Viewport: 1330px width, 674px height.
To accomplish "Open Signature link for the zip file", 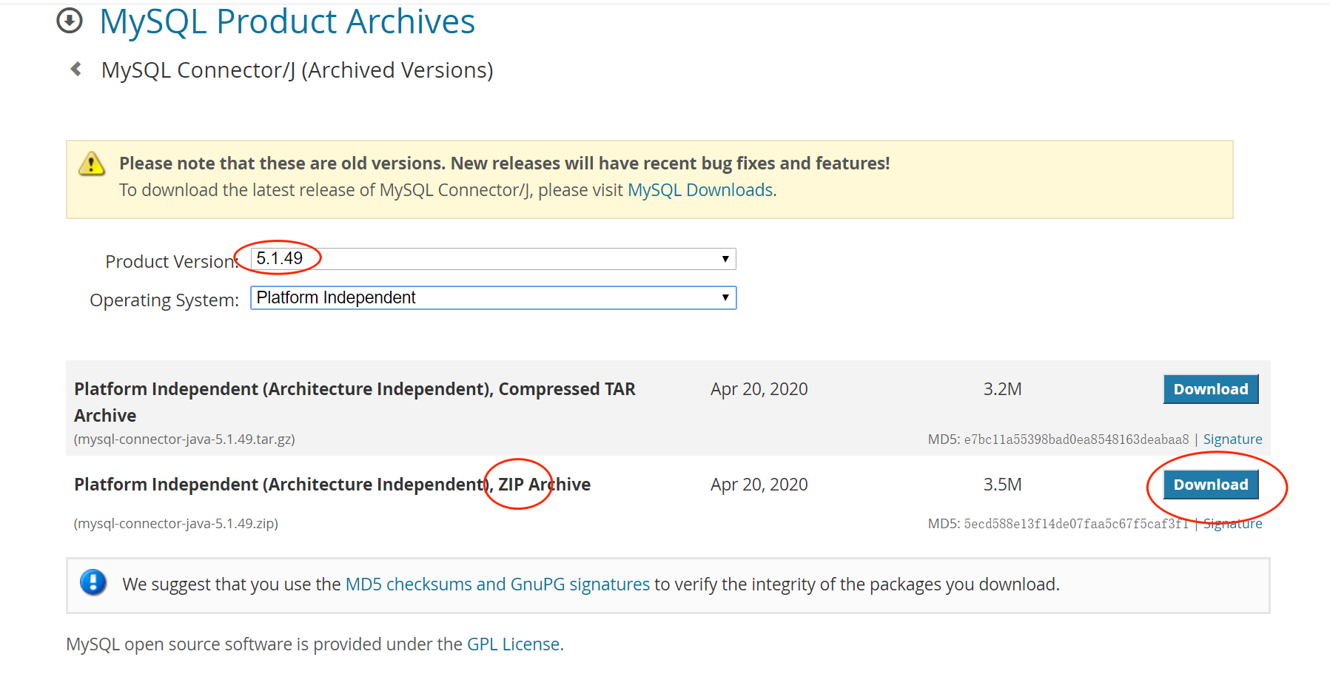I will (x=1232, y=524).
